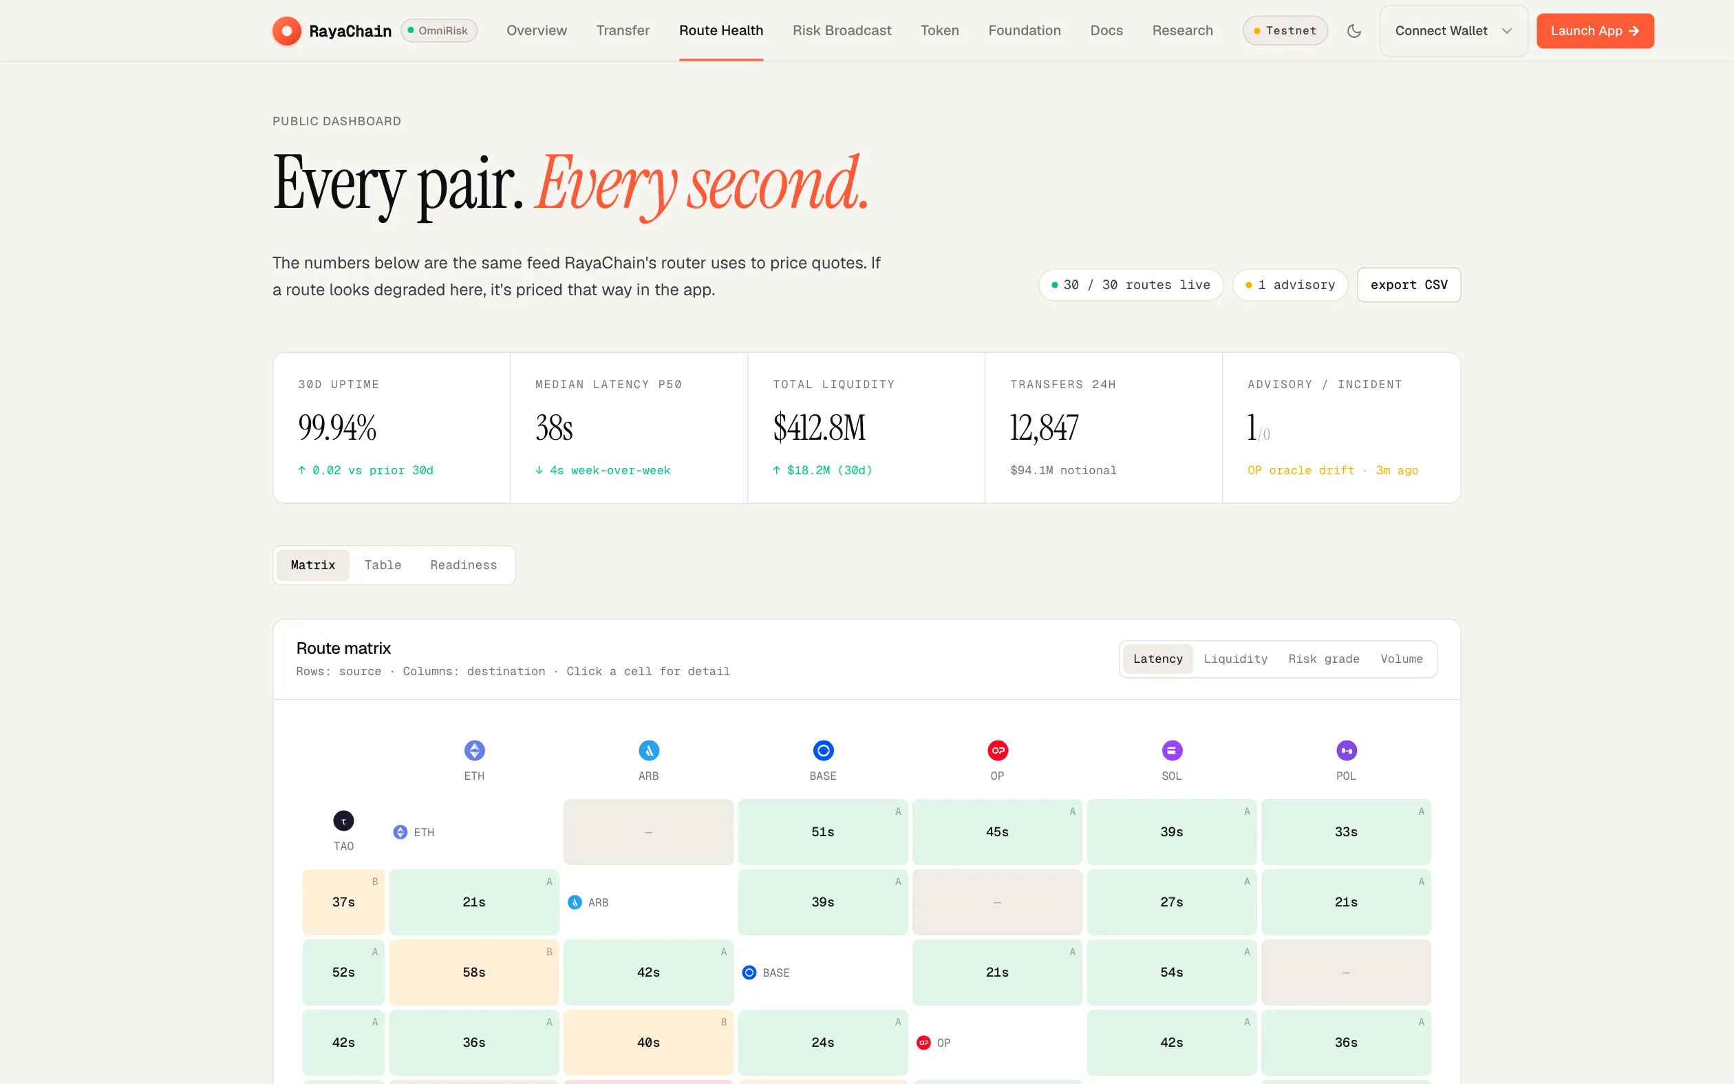Toggle dark mode with the moon icon

1353,31
